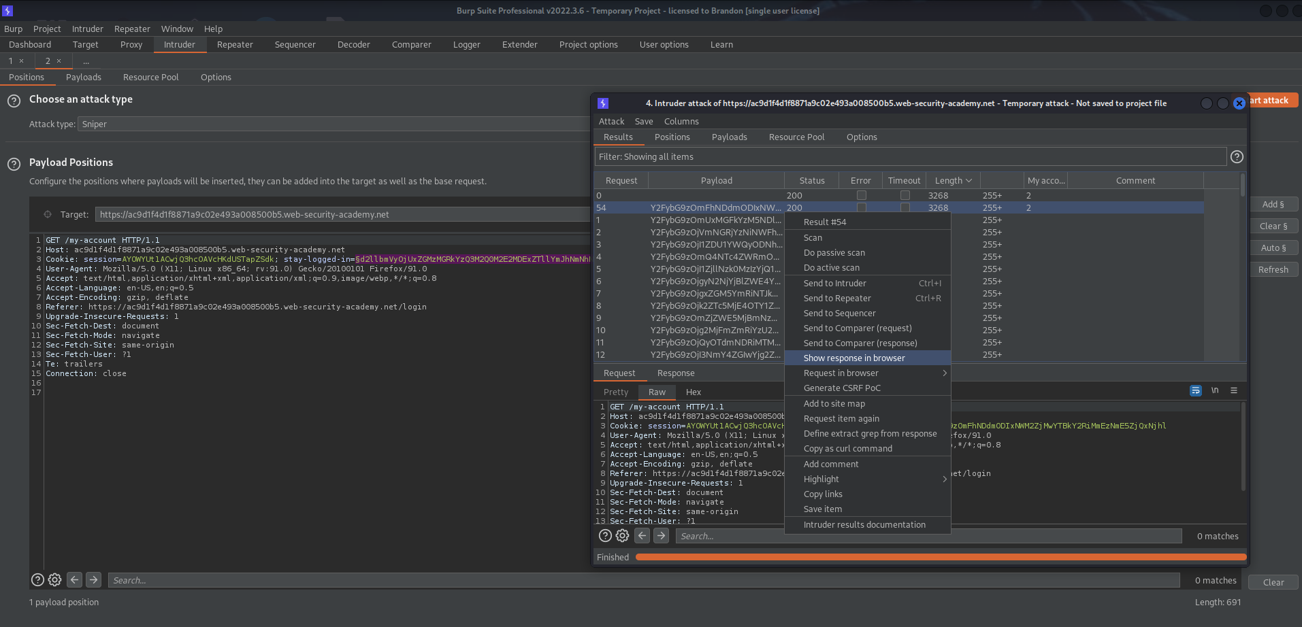Choose Send to Repeater from context menu
This screenshot has width=1302, height=627.
click(x=867, y=298)
